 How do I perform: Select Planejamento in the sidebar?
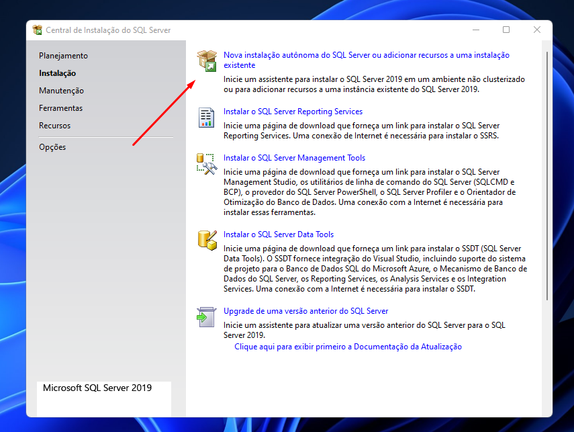click(63, 55)
